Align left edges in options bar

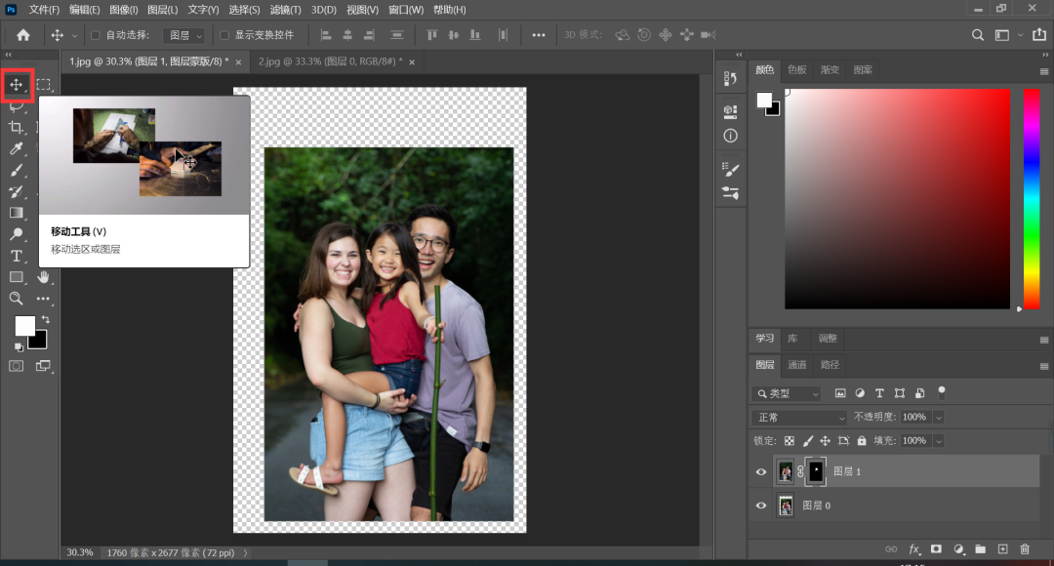tap(326, 35)
